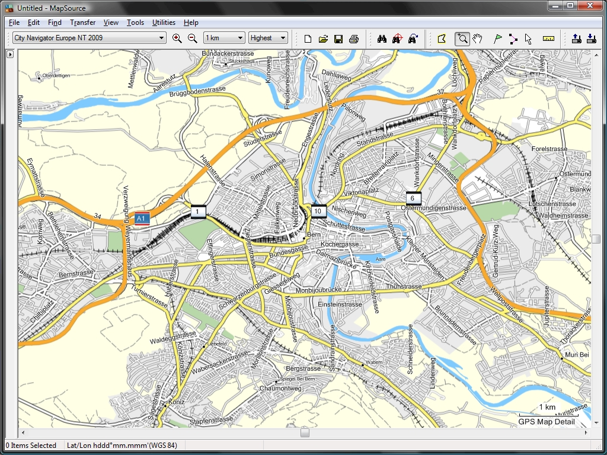Click the Send To Device icon
This screenshot has width=607, height=455.
[576, 39]
